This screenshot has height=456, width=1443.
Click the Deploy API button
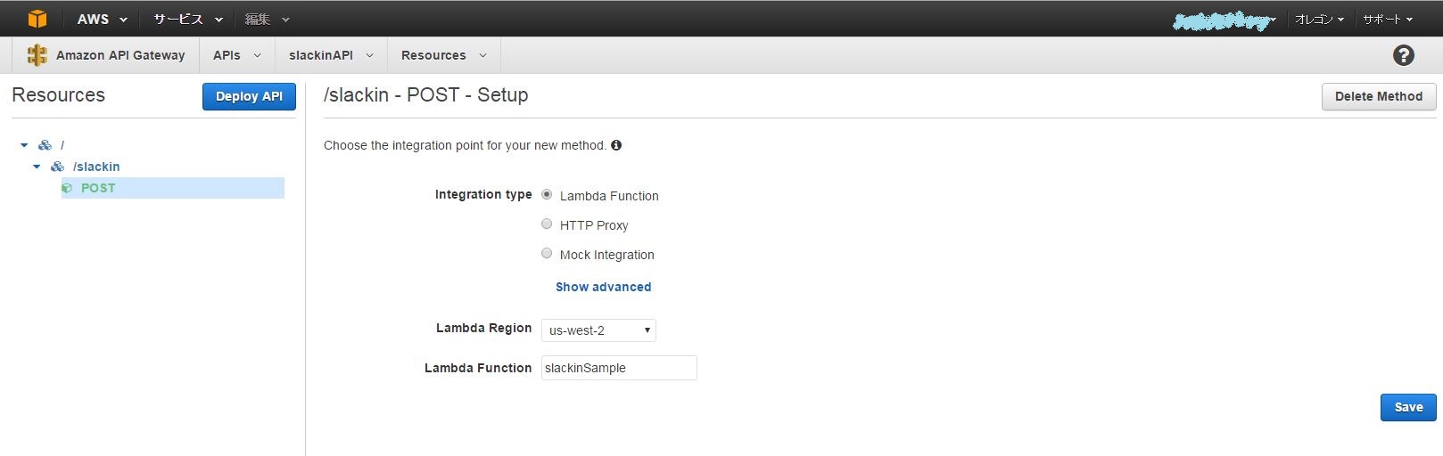pos(249,96)
